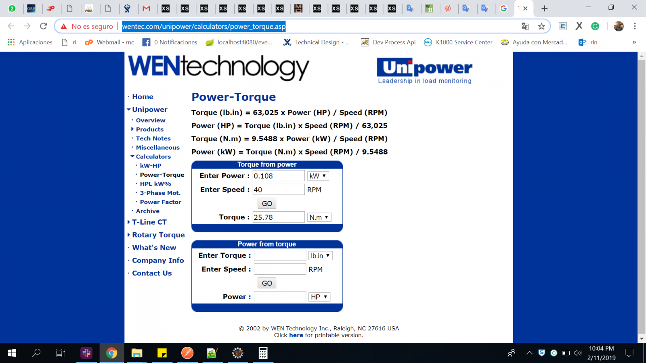Show more bookmarks with the chevron
The image size is (646, 363).
[634, 42]
